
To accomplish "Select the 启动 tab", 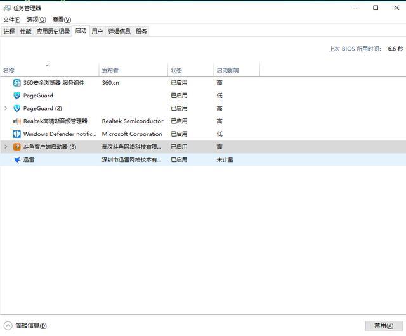I will [81, 31].
